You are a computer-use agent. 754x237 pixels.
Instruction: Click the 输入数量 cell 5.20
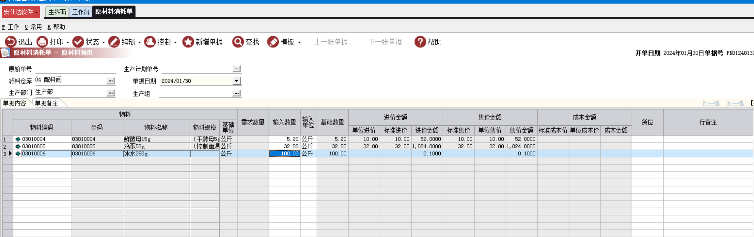pos(285,139)
